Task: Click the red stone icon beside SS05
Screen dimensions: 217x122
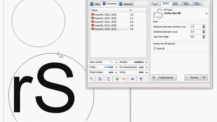Action: click(93, 14)
